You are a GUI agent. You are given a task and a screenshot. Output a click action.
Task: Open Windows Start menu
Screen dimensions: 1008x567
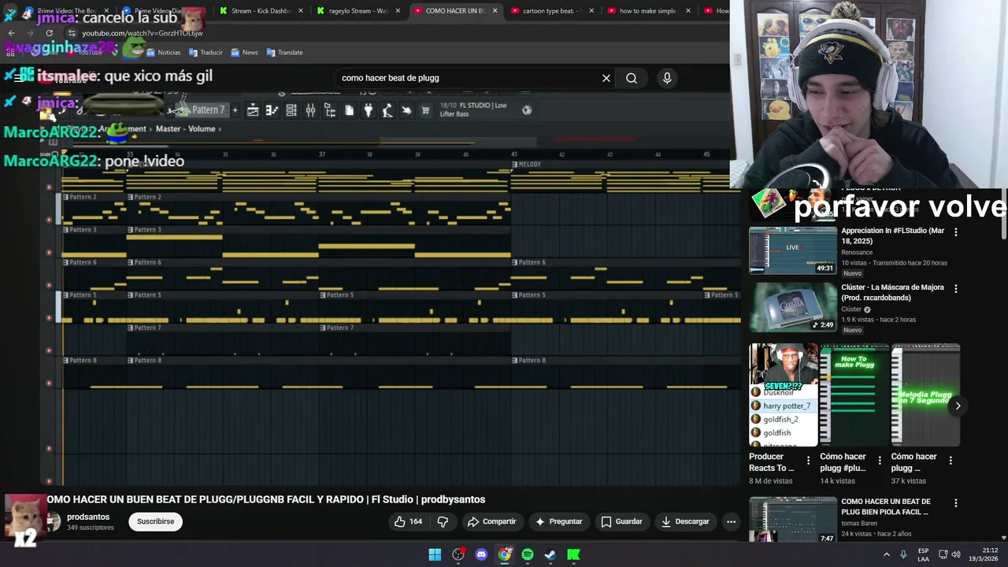coord(435,554)
